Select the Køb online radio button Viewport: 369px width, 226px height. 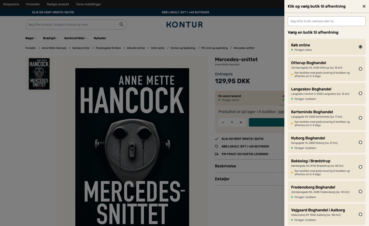point(360,47)
